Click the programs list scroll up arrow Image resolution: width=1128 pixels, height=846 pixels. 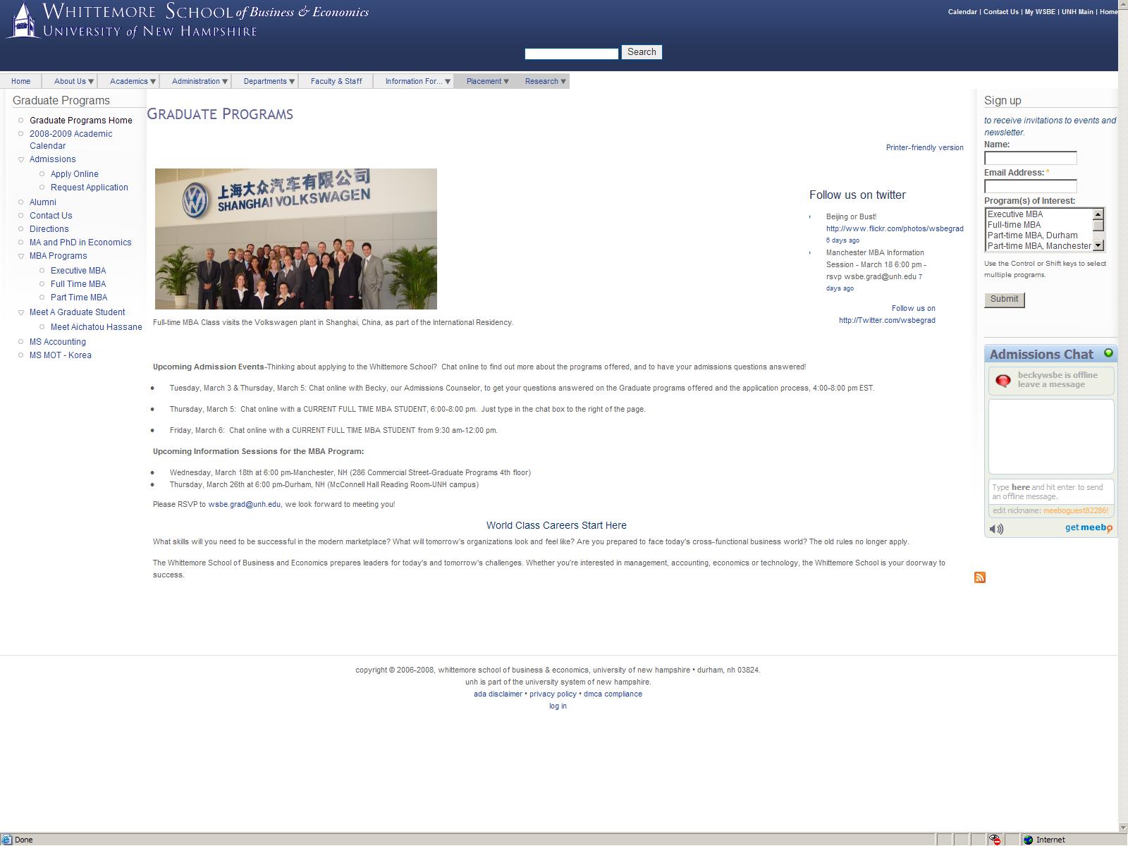[x=1098, y=214]
